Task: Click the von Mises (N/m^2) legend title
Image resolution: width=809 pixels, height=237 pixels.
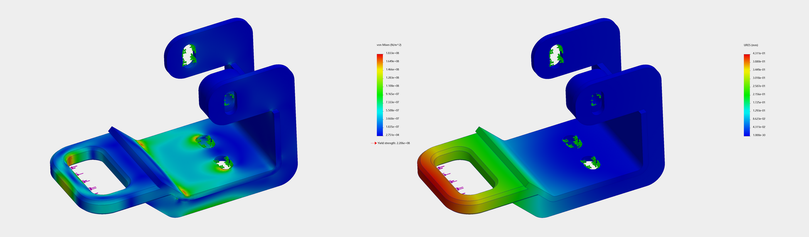Action: pyautogui.click(x=389, y=45)
